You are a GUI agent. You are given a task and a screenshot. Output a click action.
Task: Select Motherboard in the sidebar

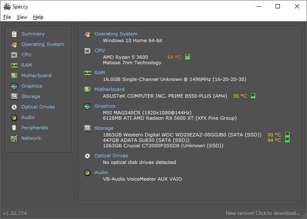[36, 76]
